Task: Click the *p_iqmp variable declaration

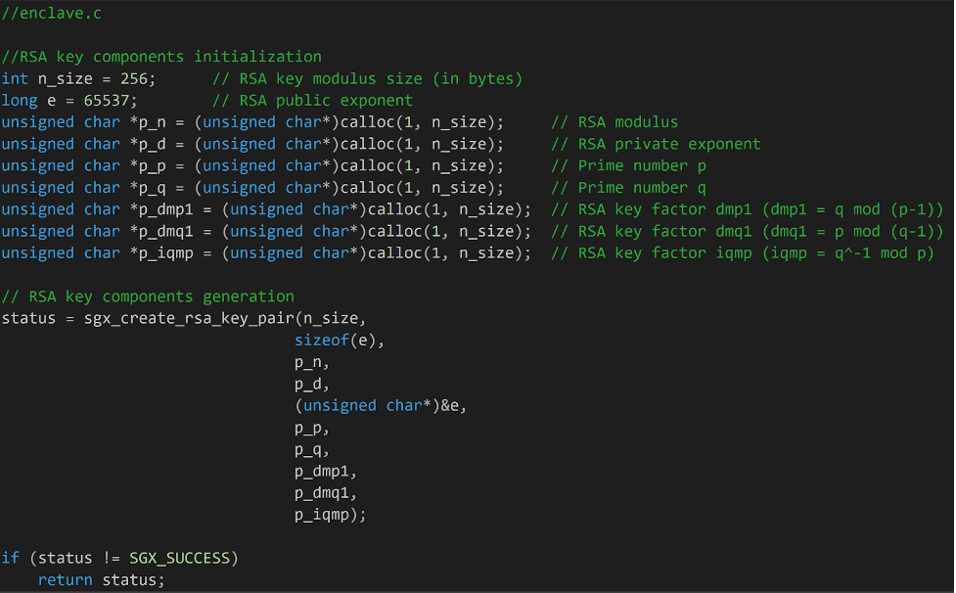Action: (x=161, y=253)
